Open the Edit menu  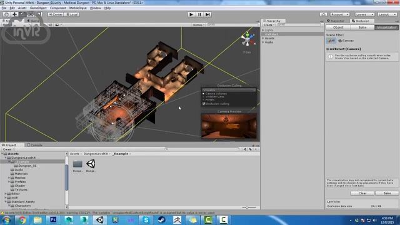click(12, 8)
